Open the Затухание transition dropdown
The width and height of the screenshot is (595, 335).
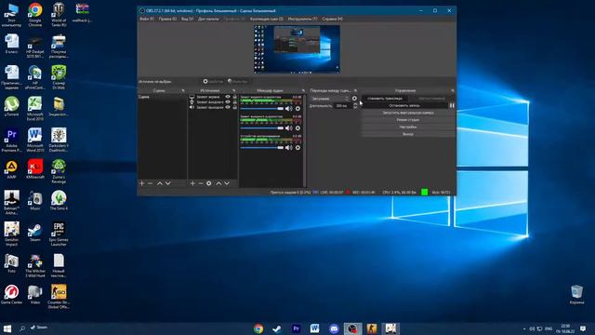point(329,99)
